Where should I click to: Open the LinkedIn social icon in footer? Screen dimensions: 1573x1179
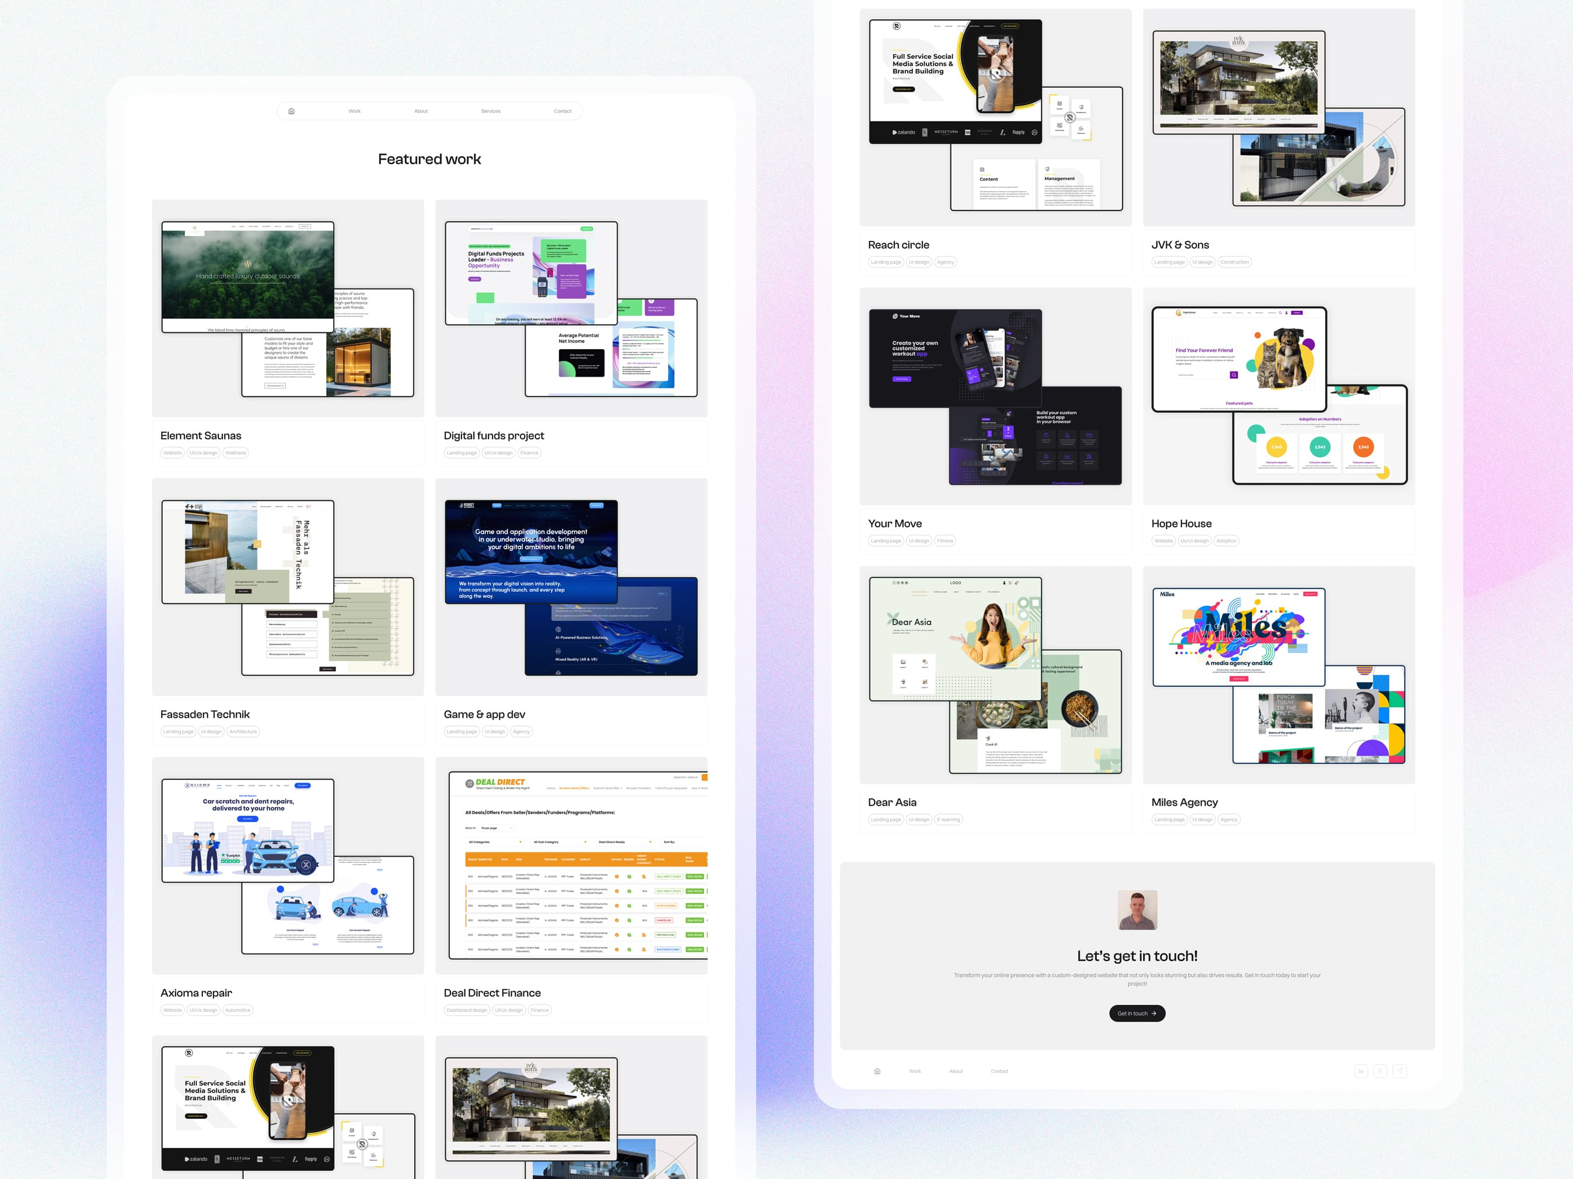coord(1361,1071)
